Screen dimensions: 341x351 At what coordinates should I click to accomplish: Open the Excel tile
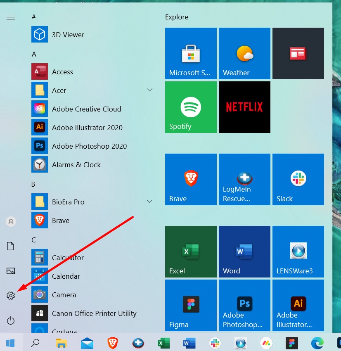[x=191, y=251]
